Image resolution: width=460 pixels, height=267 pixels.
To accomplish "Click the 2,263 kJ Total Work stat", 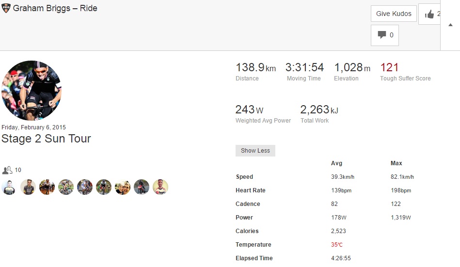I will (319, 110).
